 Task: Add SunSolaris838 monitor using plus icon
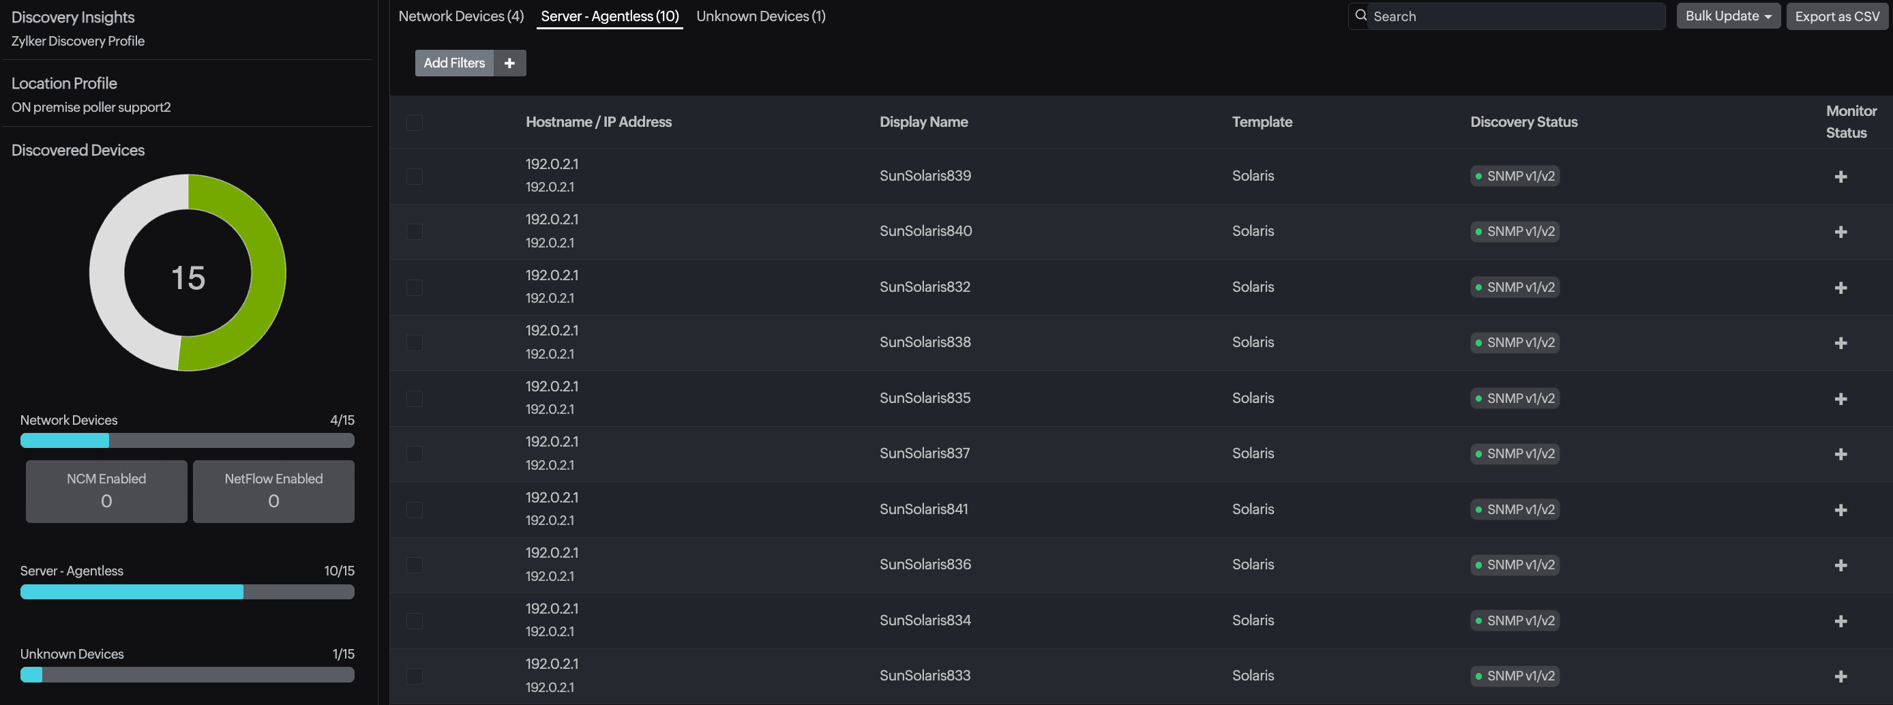point(1840,343)
